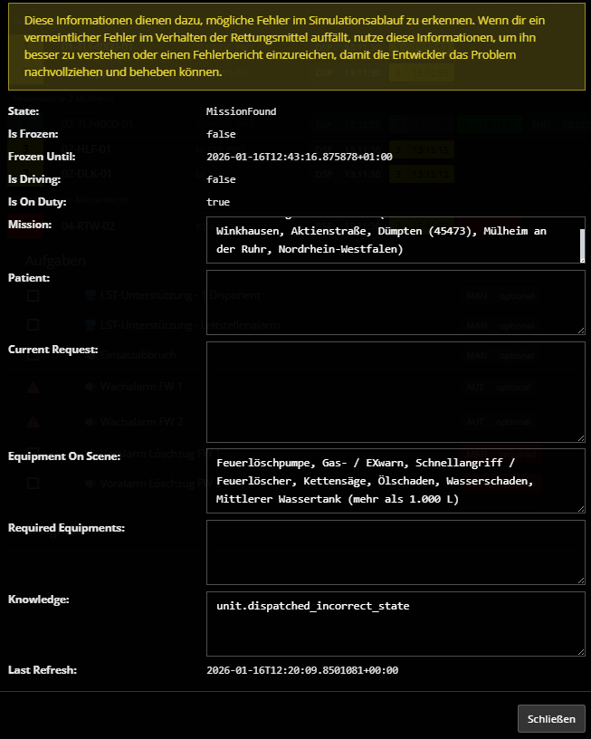Focus the empty Patient text area

[395, 302]
